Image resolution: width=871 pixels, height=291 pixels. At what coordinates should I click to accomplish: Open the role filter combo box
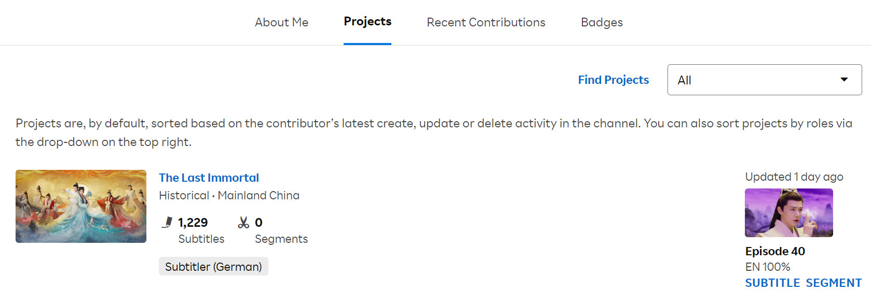tap(765, 80)
